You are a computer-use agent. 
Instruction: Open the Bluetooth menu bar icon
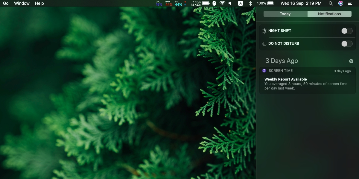[251, 3]
